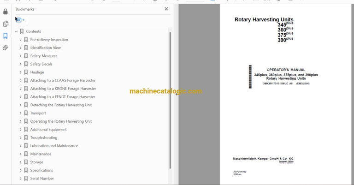The image size is (354, 185).
Task: Expand Lubrication and Maintenance bookmark
Action: coord(21,146)
